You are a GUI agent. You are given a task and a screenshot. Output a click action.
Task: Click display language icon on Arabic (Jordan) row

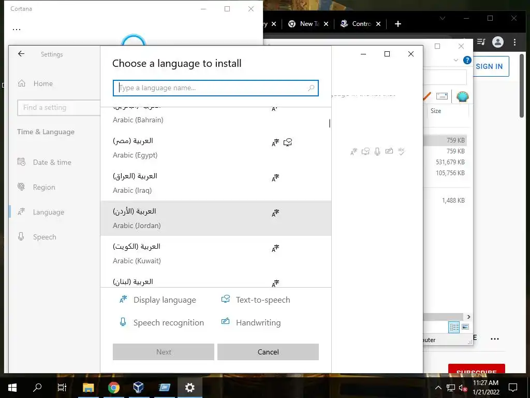tap(275, 213)
